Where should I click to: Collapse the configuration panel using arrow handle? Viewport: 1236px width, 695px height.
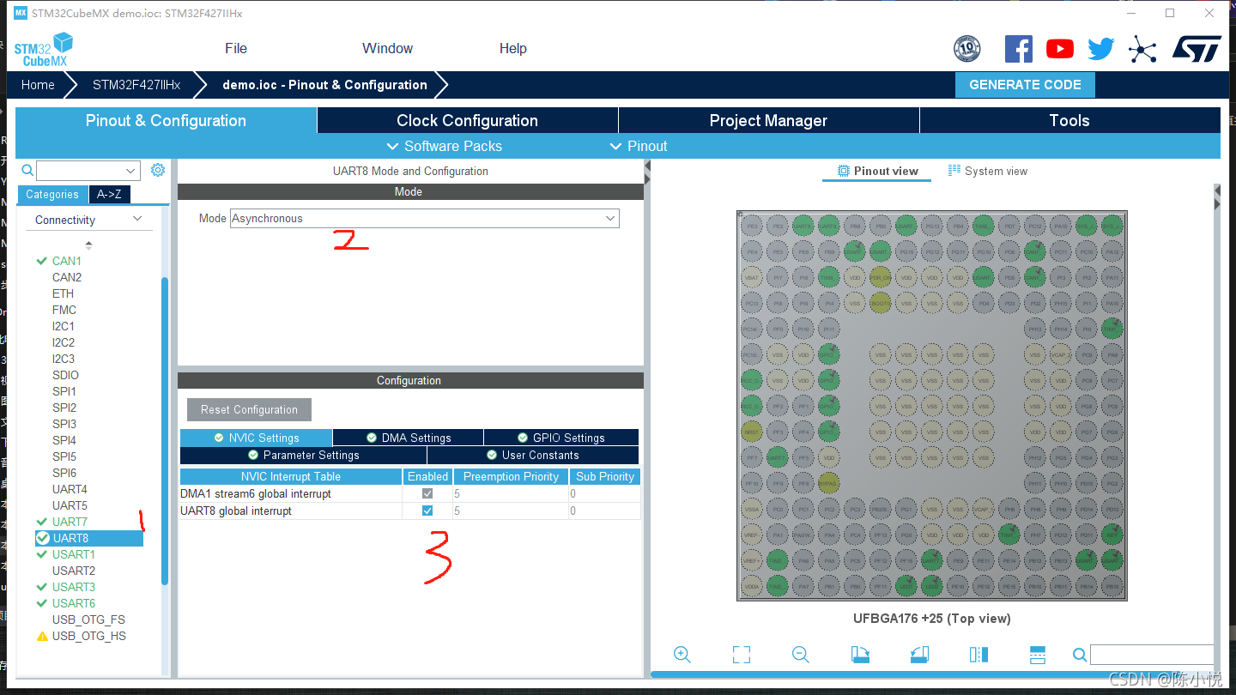pyautogui.click(x=647, y=172)
